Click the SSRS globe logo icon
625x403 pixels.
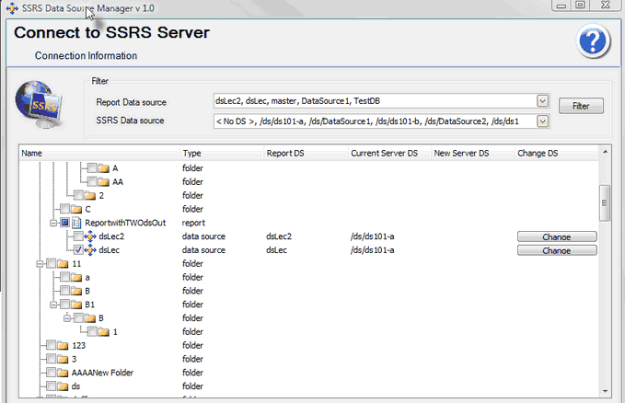click(x=39, y=105)
